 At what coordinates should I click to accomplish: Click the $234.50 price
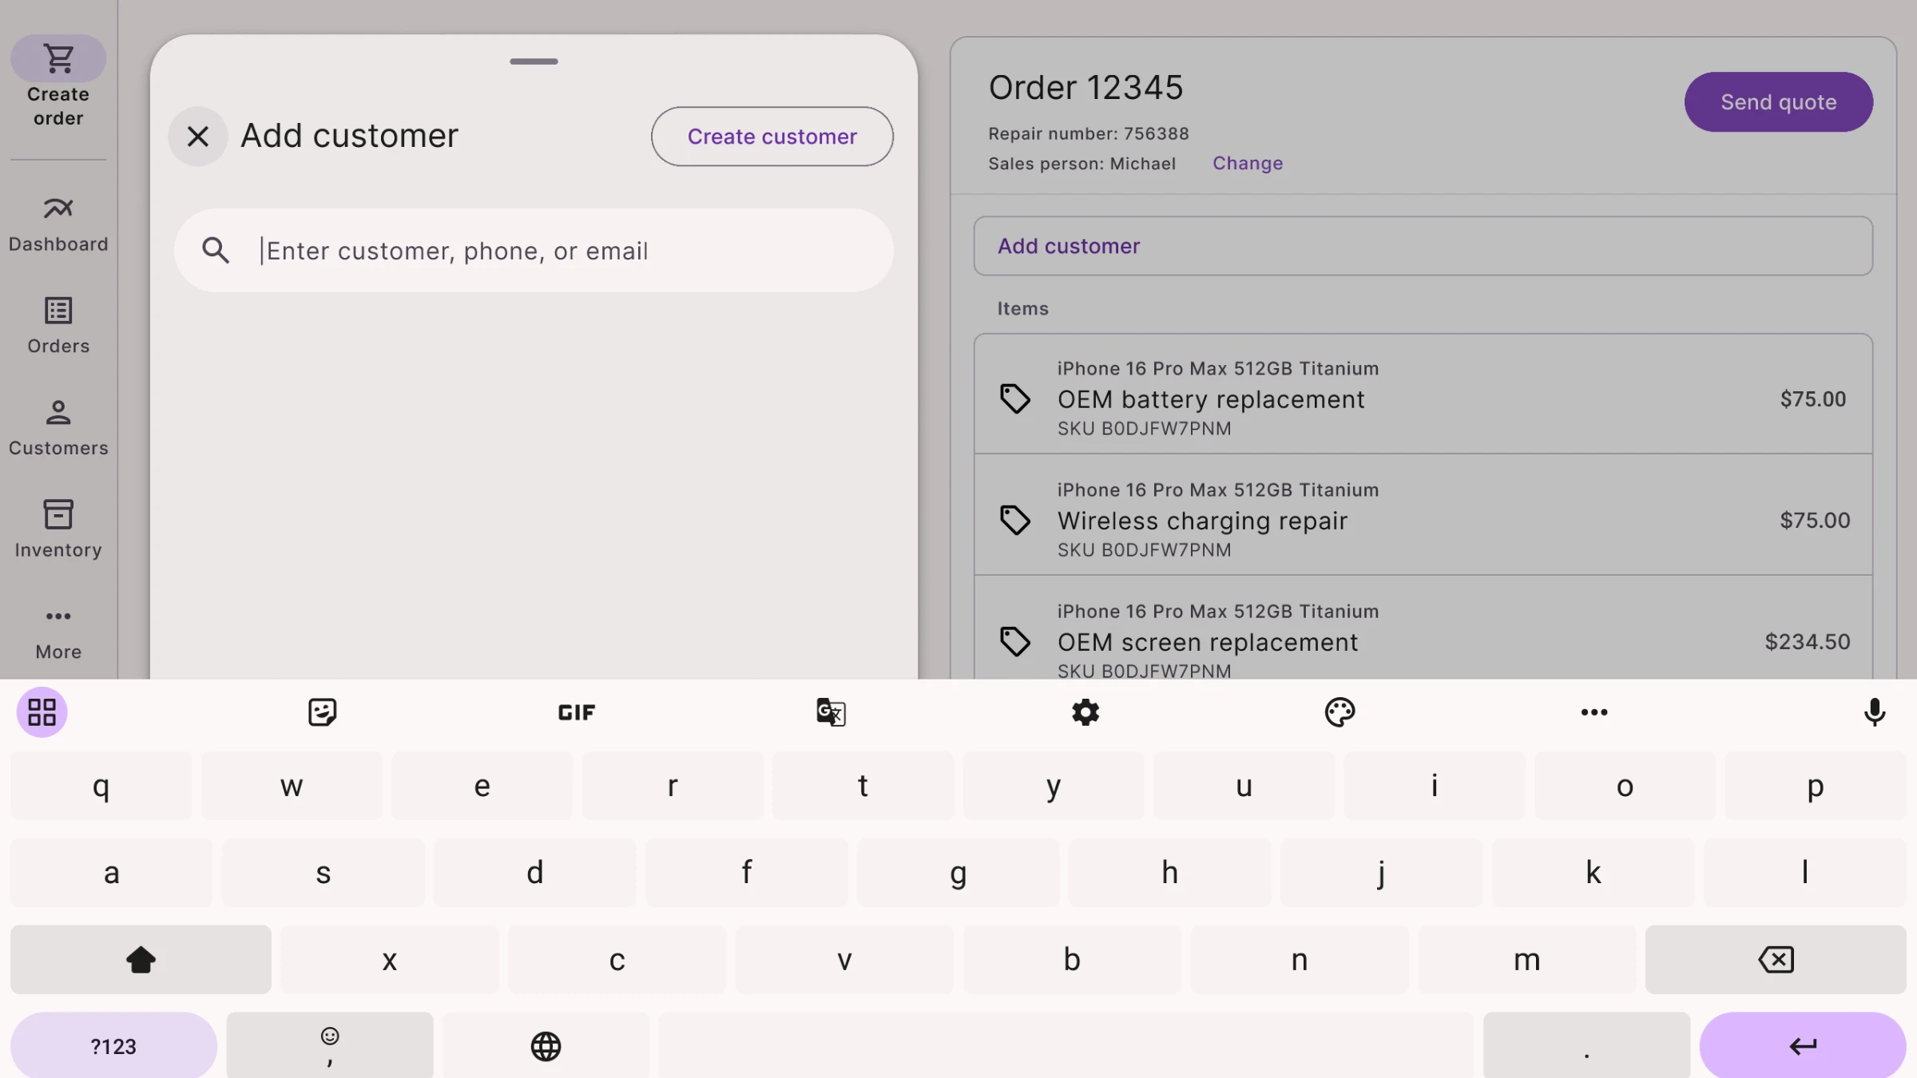(x=1808, y=642)
